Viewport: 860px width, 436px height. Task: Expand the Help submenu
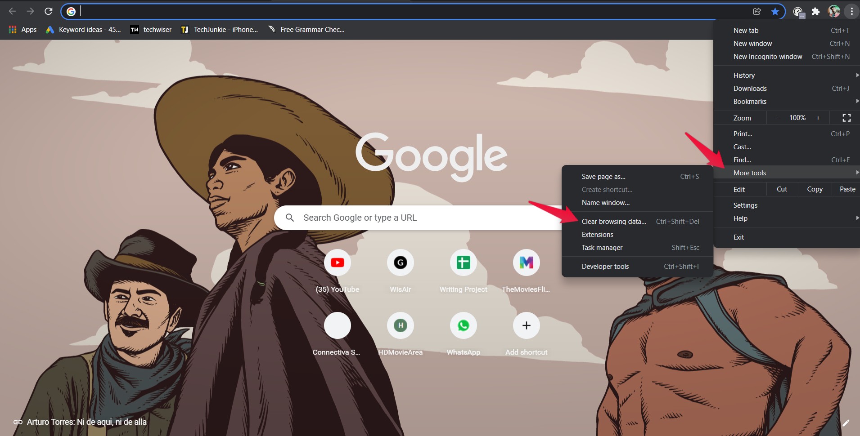tap(787, 218)
